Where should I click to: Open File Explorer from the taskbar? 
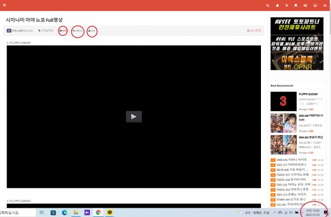pos(76,213)
